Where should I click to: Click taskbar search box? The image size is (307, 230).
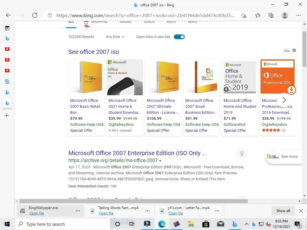(x=62, y=224)
